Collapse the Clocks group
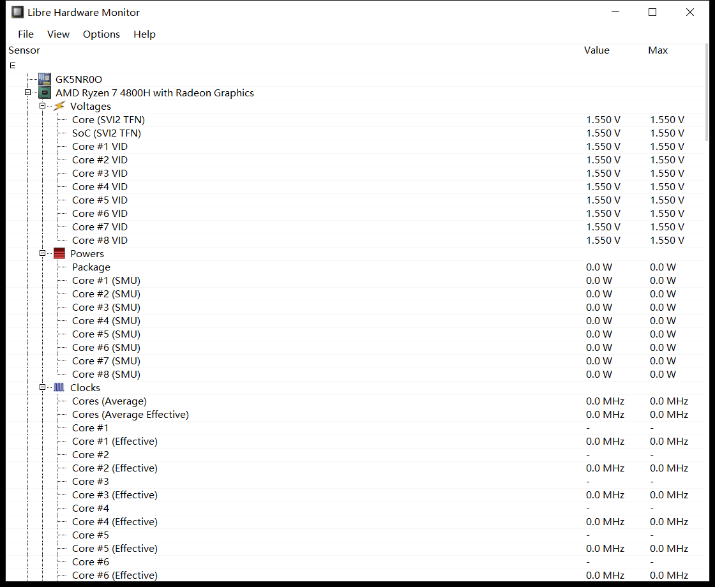The image size is (715, 587). click(x=42, y=387)
